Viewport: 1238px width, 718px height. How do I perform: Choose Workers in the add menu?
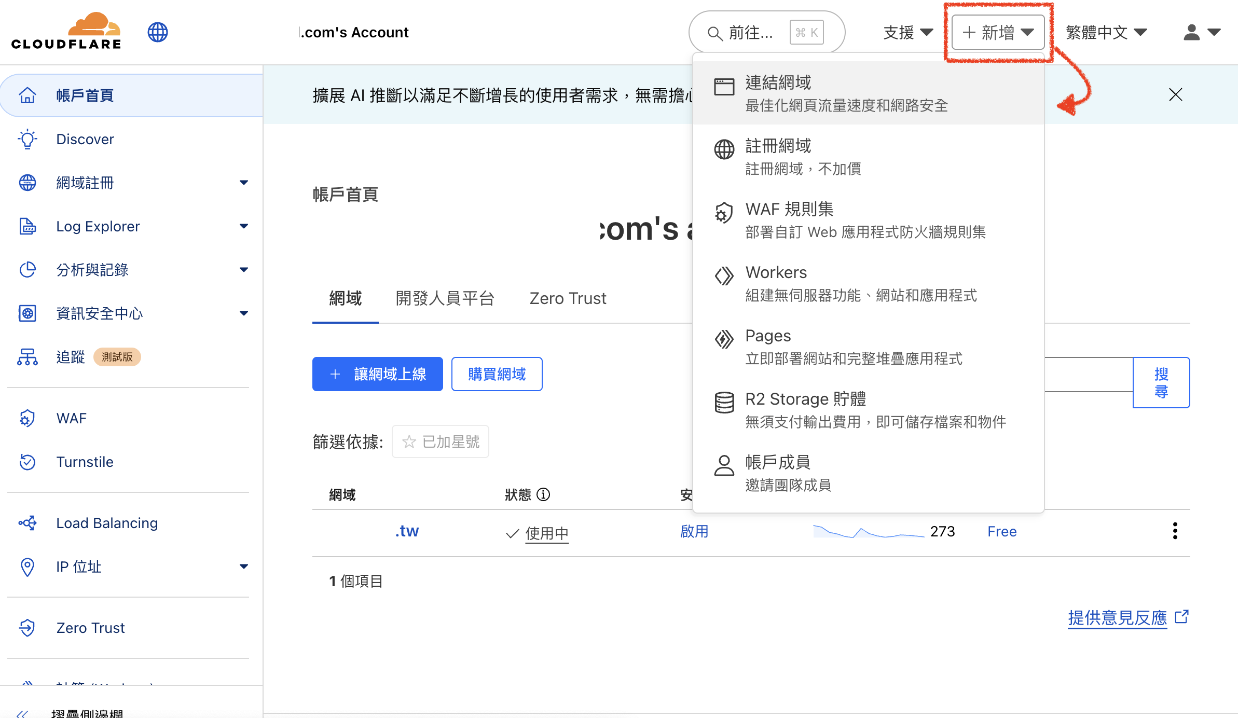click(868, 283)
